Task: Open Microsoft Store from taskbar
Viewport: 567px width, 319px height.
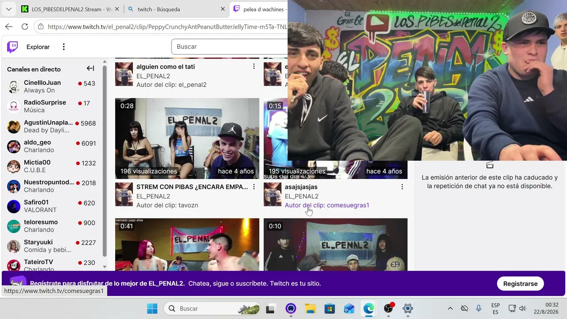Action: click(330, 308)
